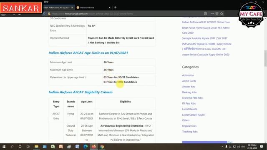The image size is (267, 150).
Task: Open the Help menu
Action: click(x=46, y=2)
